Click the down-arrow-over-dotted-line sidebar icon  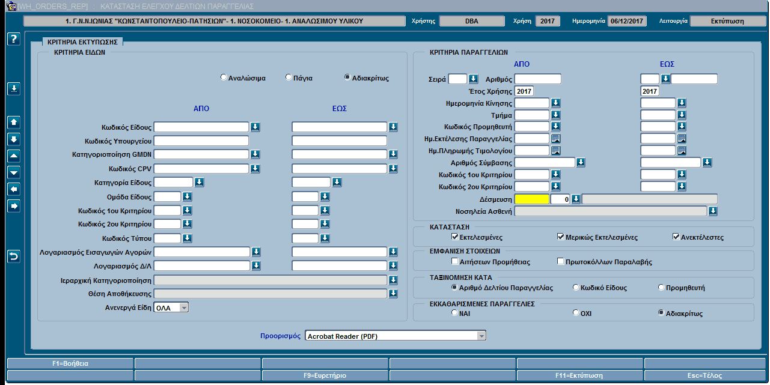click(x=14, y=88)
